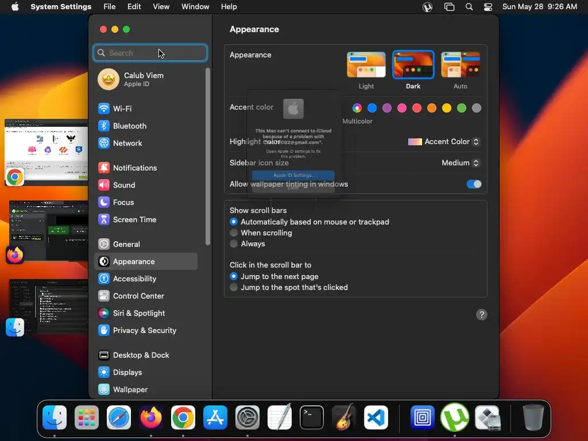The width and height of the screenshot is (588, 441).
Task: Open the Apple menu
Action: (x=15, y=7)
